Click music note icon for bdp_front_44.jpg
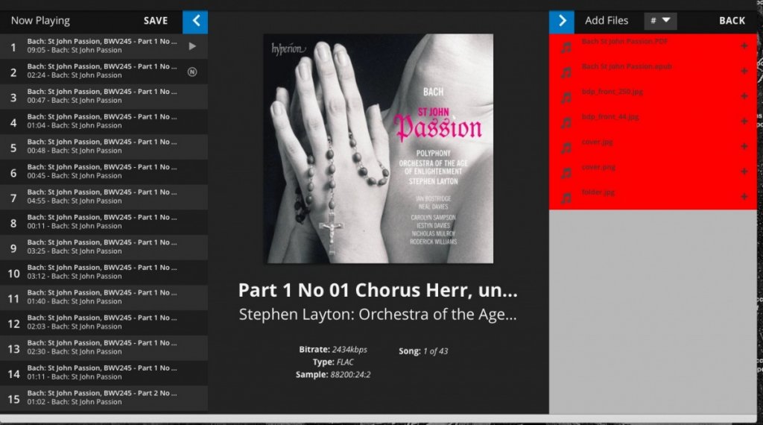 point(566,123)
